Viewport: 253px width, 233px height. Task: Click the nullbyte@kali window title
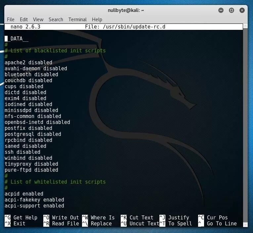point(126,10)
